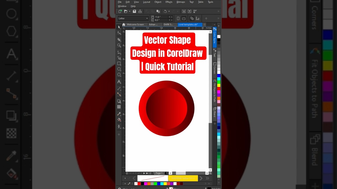Select the Color Eyedropper tool
Image resolution: width=337 pixels, height=189 pixels.
[x=119, y=114]
